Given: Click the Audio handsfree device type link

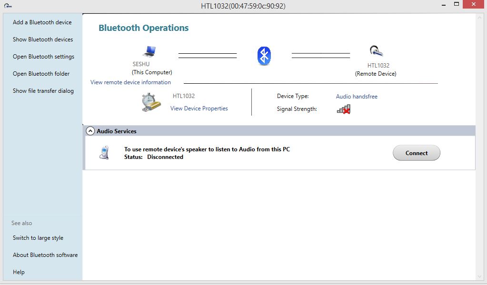Looking at the screenshot, I should pos(357,97).
